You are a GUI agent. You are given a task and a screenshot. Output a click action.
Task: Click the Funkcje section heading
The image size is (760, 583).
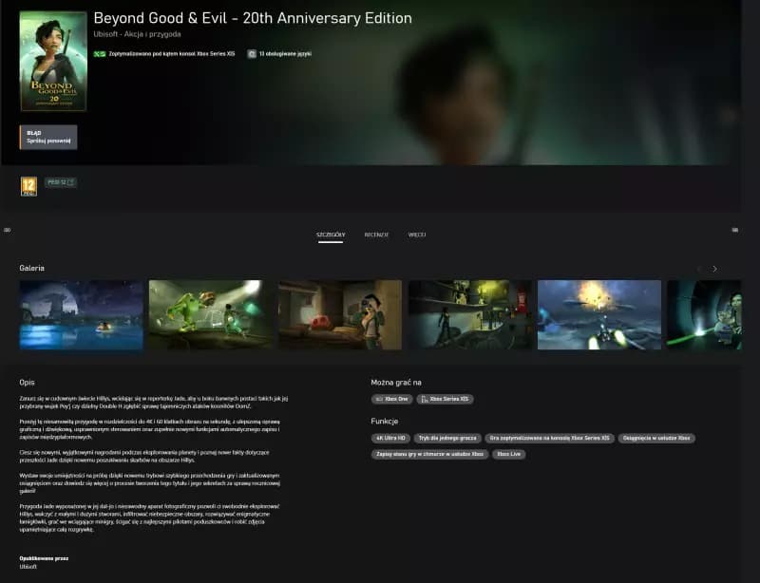pos(385,422)
